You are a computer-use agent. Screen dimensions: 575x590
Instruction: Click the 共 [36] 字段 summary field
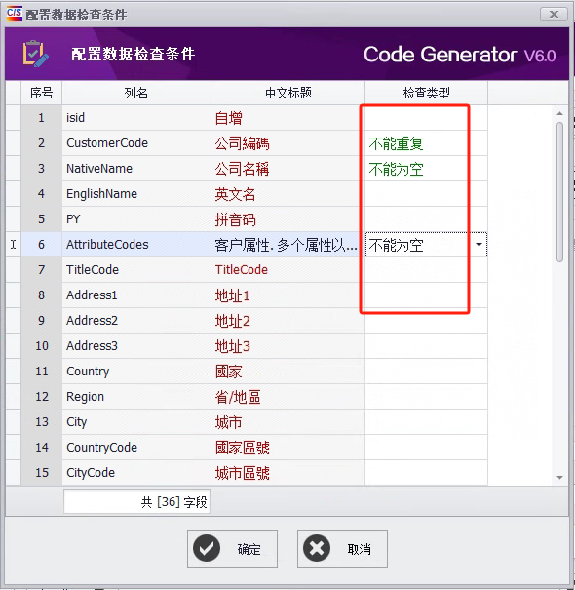pyautogui.click(x=136, y=501)
